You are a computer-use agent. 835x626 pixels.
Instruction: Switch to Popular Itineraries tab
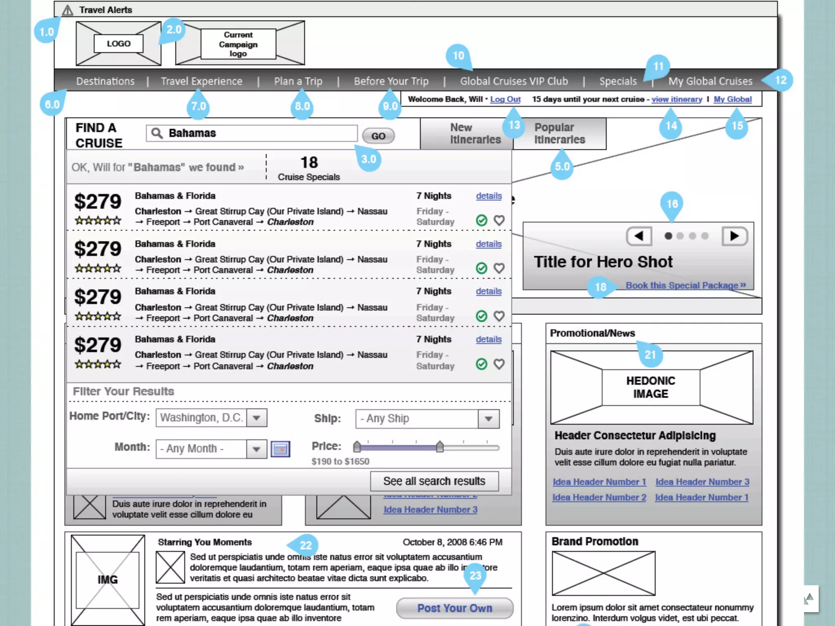[559, 134]
